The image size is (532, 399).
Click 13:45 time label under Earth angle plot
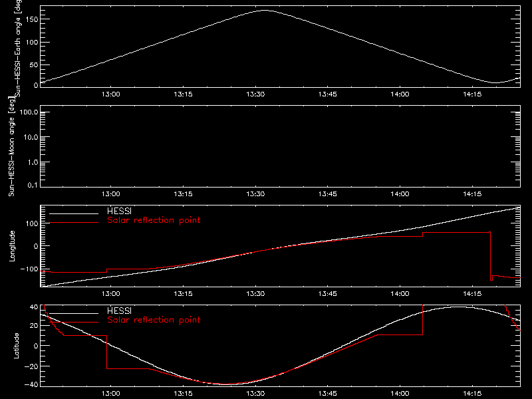click(x=327, y=94)
